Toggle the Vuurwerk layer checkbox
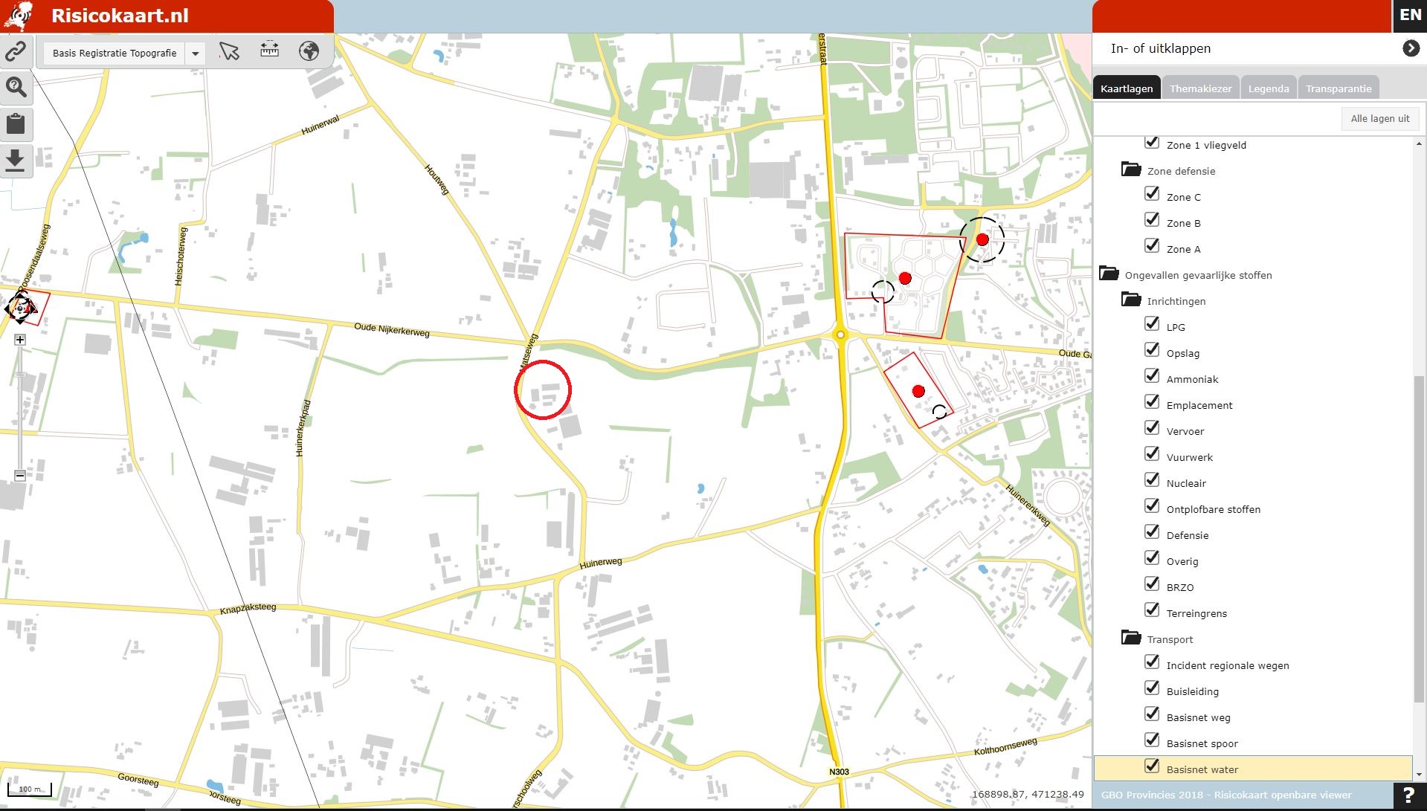Image resolution: width=1427 pixels, height=811 pixels. (1152, 454)
